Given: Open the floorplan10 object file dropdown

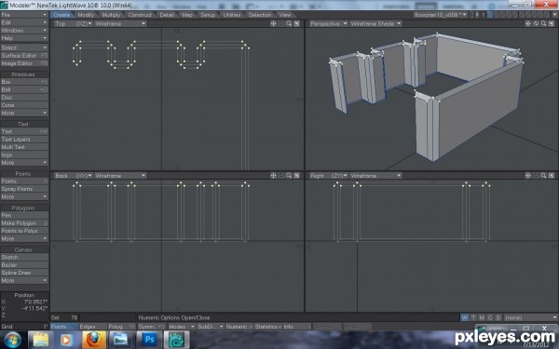Looking at the screenshot, I should point(441,15).
